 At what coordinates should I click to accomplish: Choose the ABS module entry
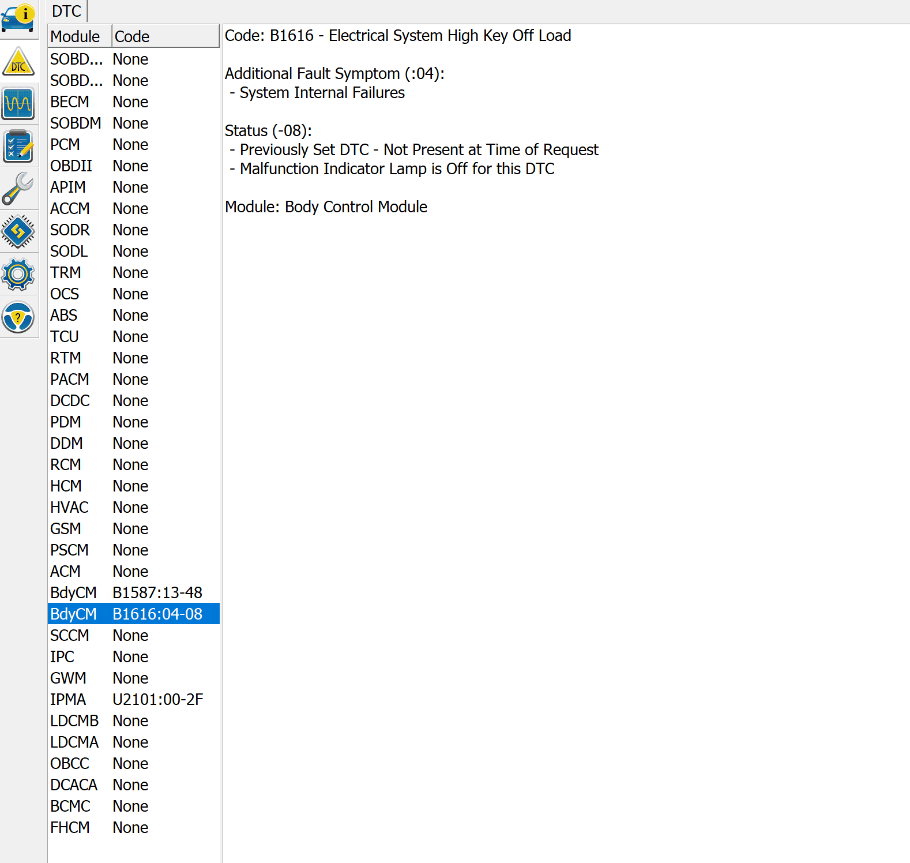tap(133, 315)
